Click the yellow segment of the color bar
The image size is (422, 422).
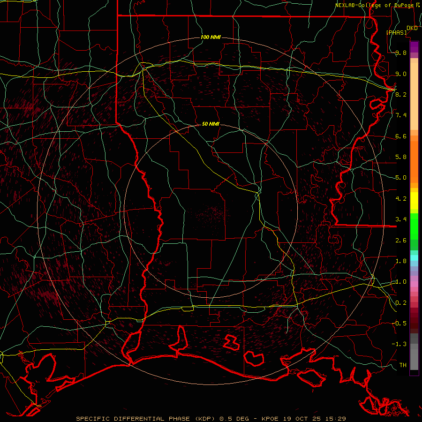(414, 201)
